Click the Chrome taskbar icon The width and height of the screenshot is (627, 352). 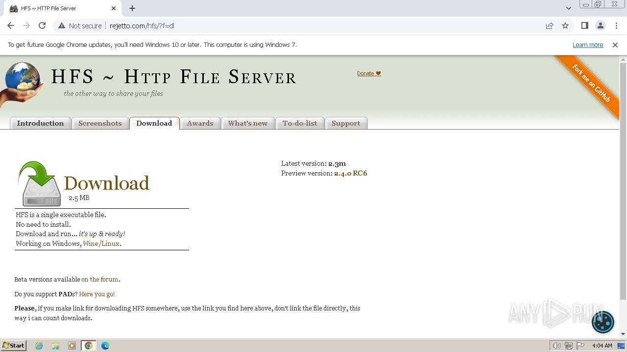click(x=89, y=346)
